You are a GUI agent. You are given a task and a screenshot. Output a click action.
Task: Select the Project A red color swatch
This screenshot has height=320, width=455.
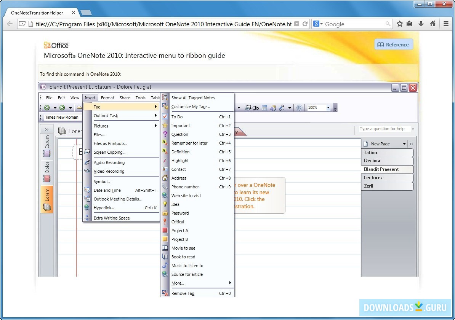coord(165,231)
